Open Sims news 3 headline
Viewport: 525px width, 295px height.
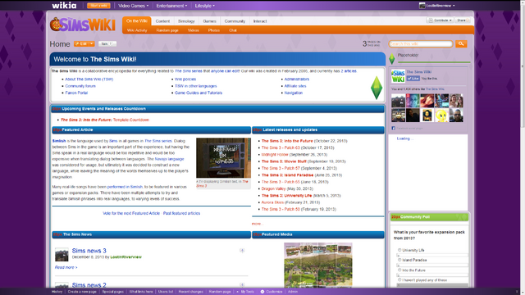point(89,251)
